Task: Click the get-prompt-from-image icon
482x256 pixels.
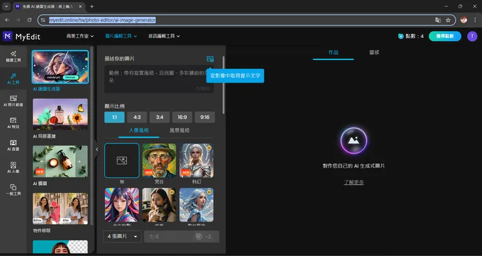Action: (210, 59)
